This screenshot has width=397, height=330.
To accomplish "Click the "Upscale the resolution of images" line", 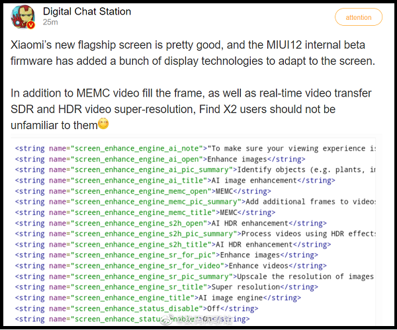I will [x=195, y=276].
